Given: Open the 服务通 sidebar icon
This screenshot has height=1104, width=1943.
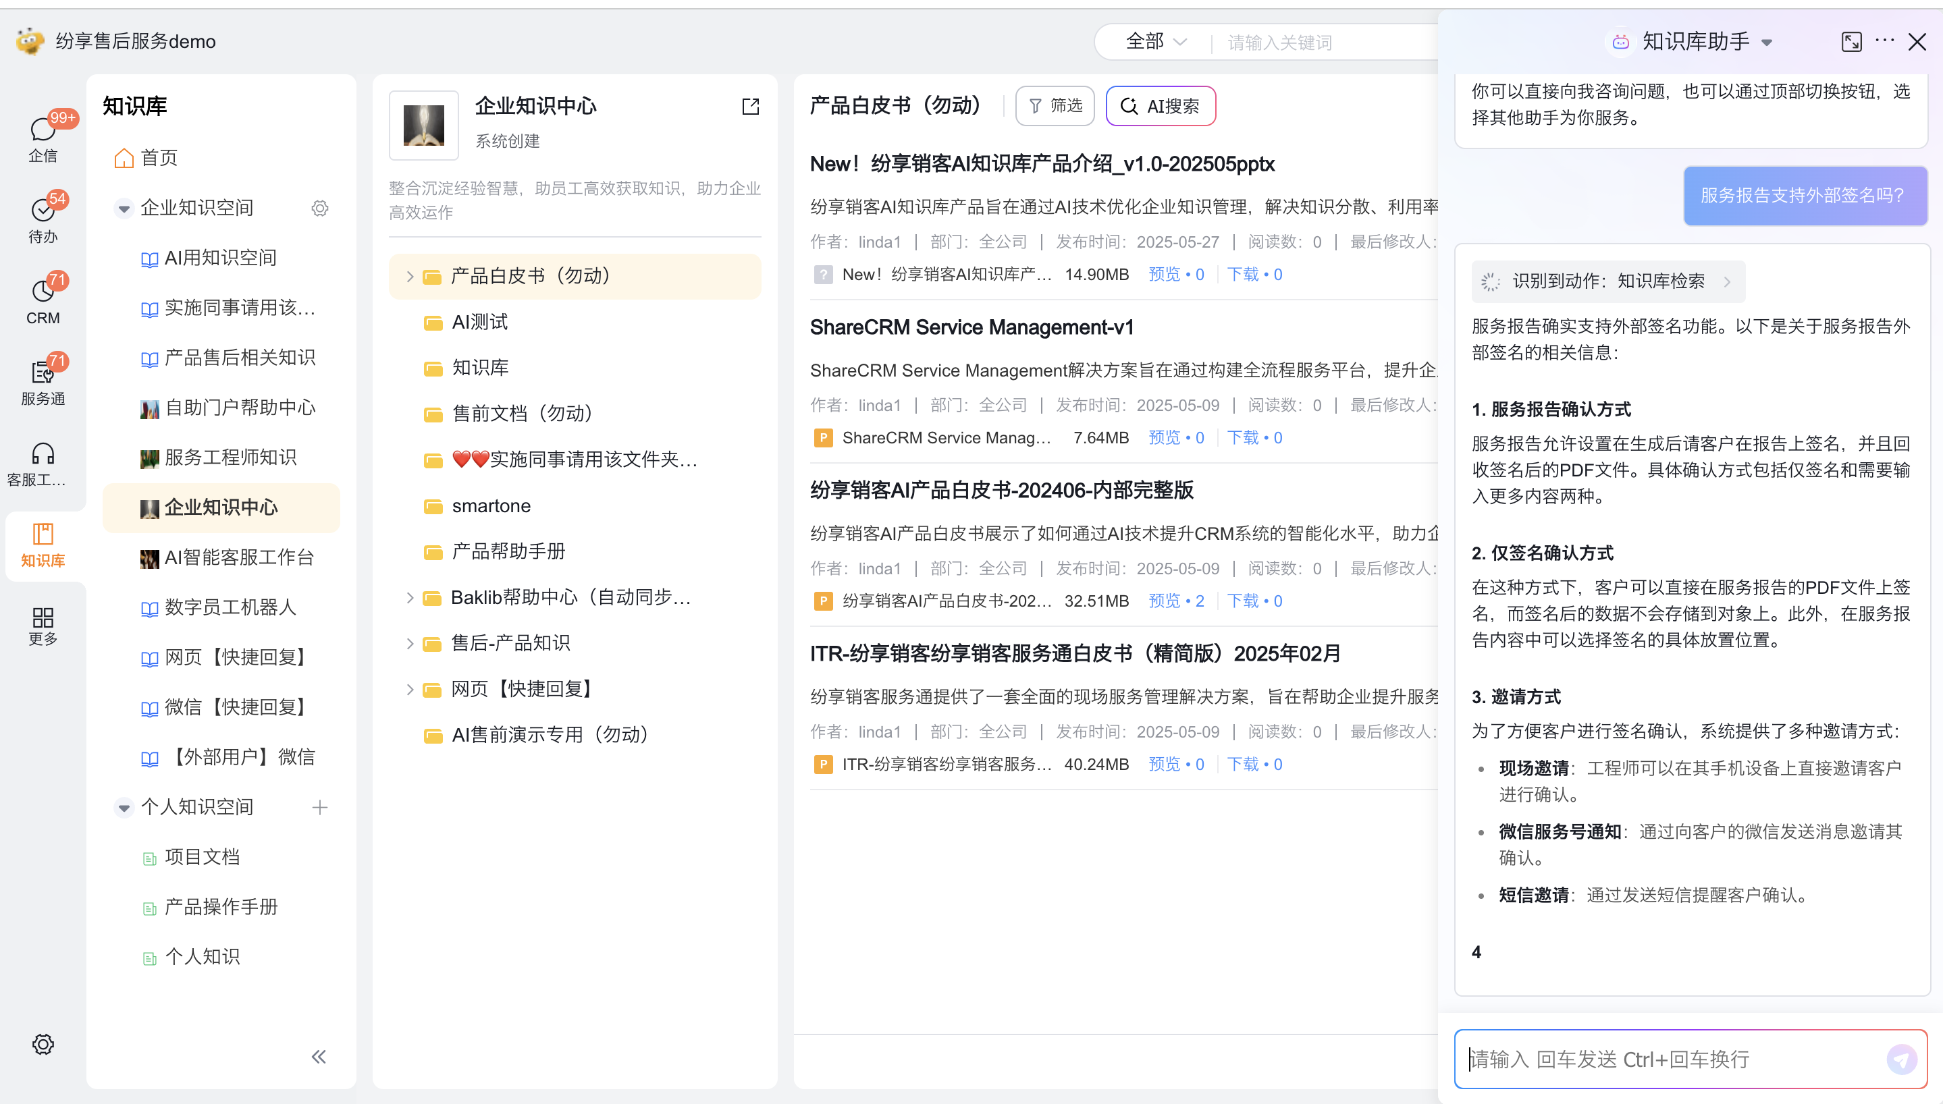Looking at the screenshot, I should point(43,372).
